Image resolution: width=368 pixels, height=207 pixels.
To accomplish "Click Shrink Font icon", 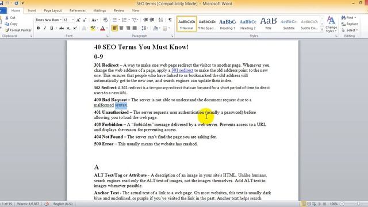I will (x=85, y=20).
